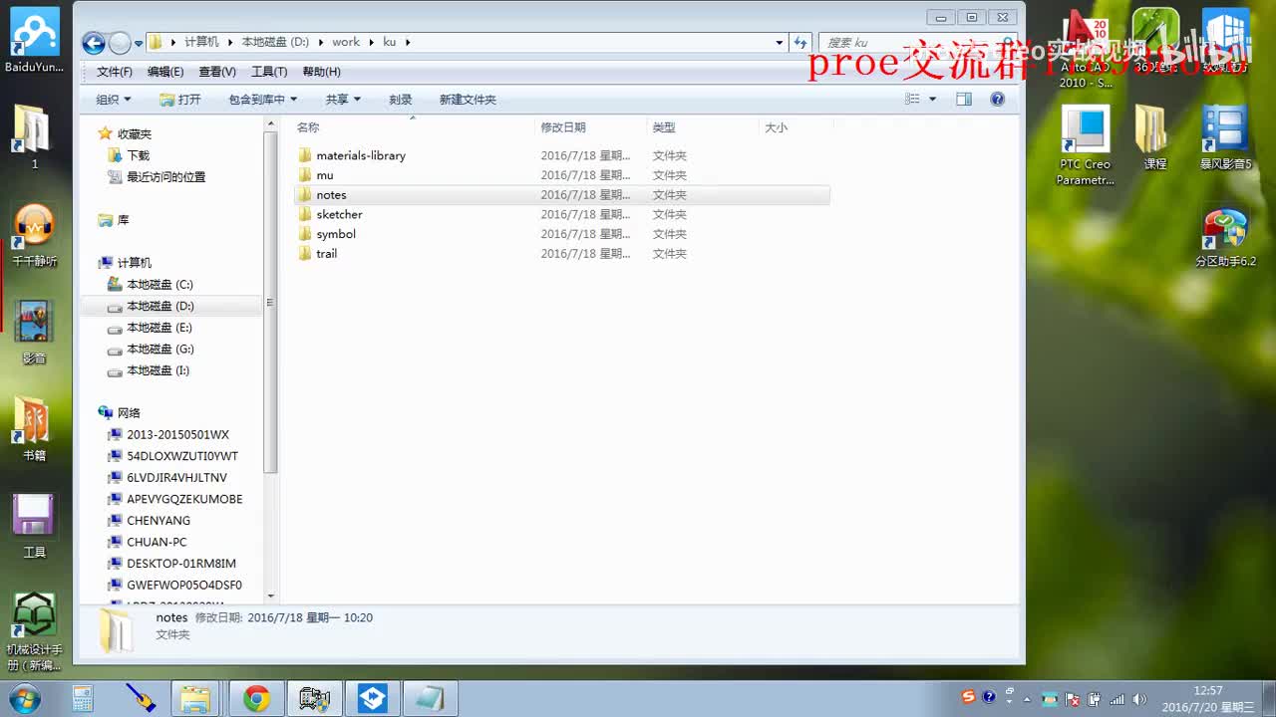The image size is (1276, 717).
Task: Open 下载 in the navigation pane
Action: click(129, 155)
